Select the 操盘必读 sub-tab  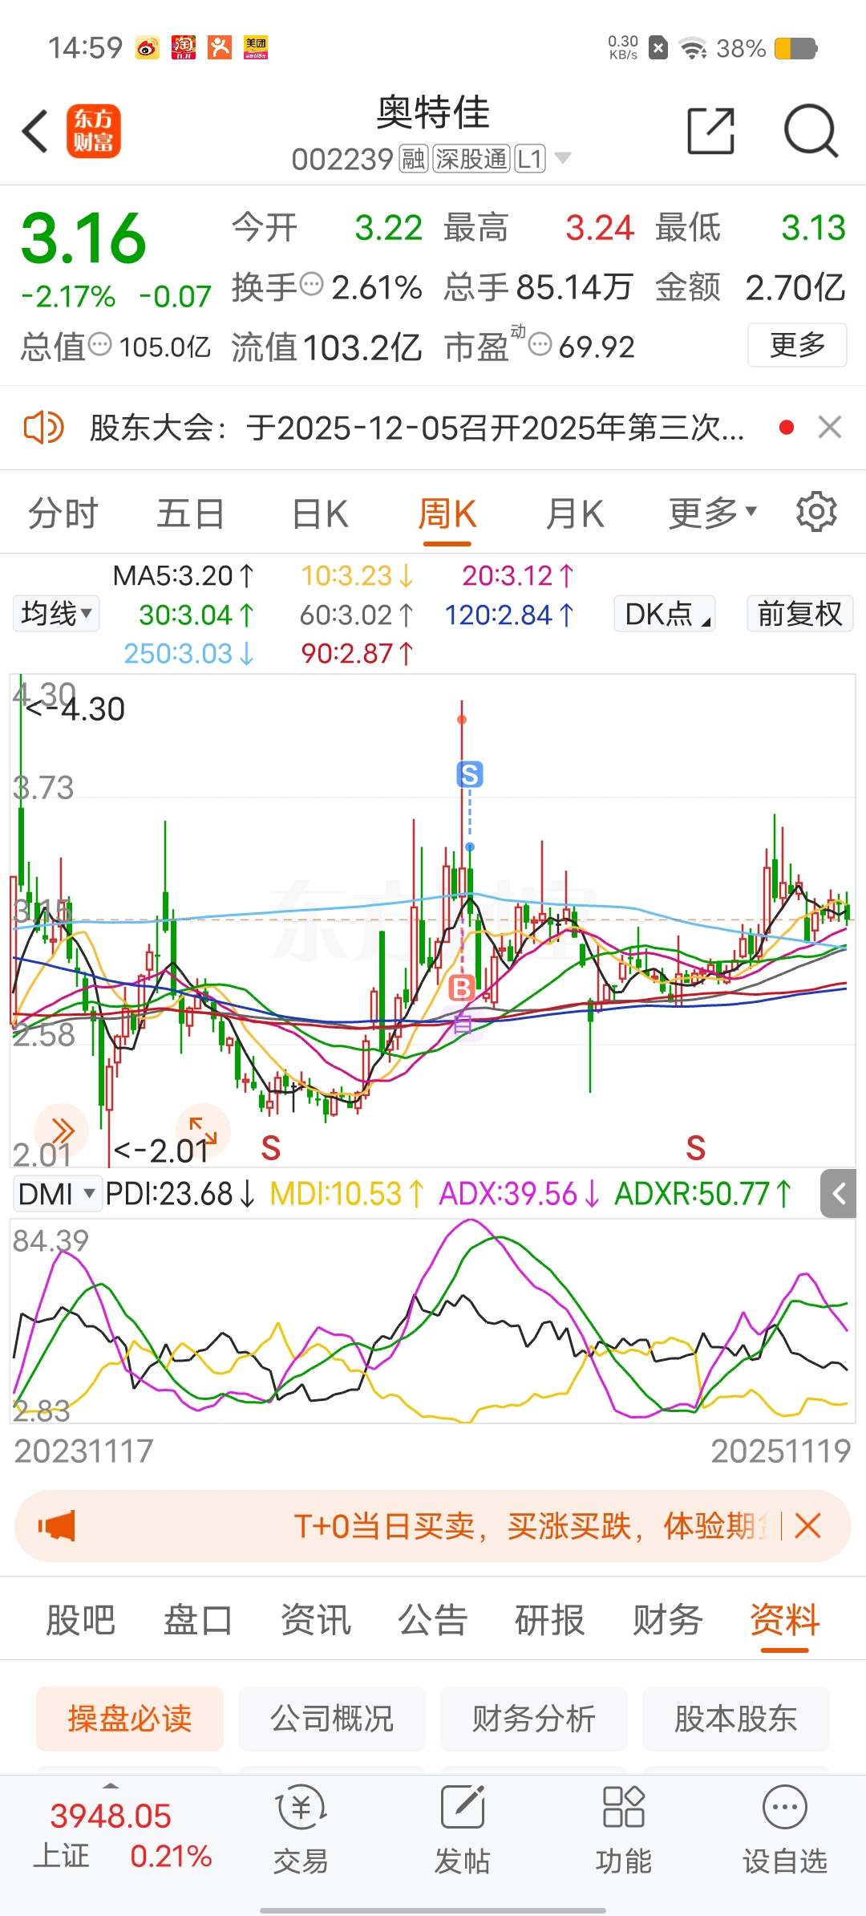(130, 1719)
